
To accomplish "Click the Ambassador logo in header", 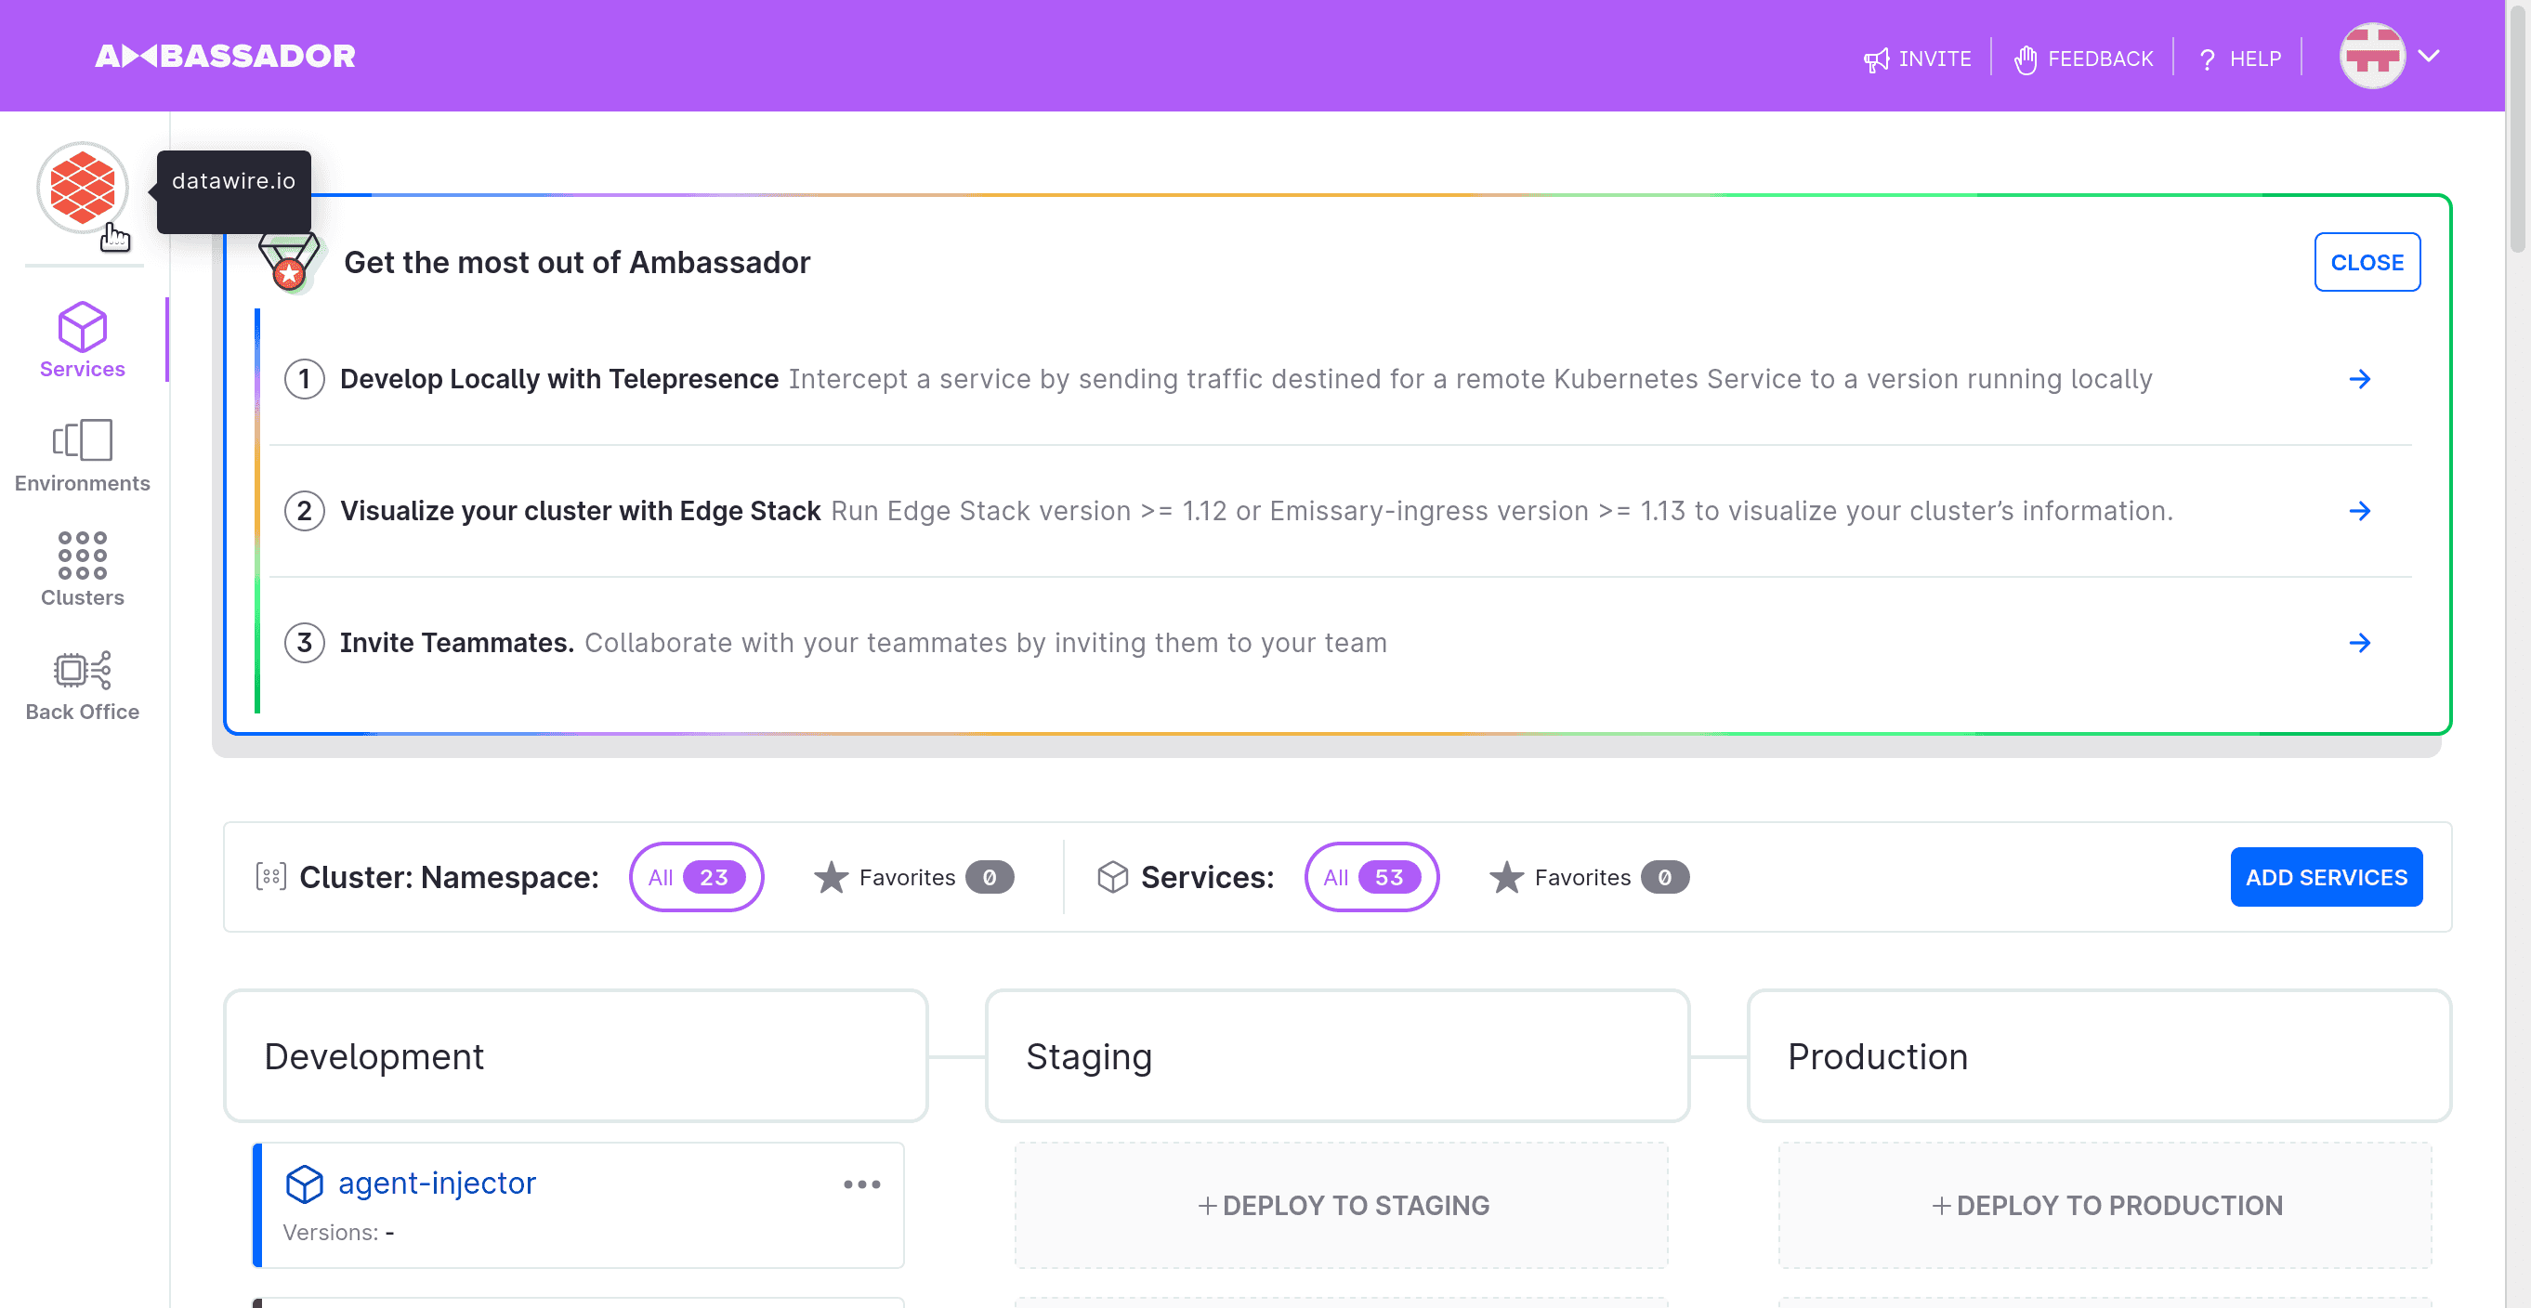I will [x=225, y=56].
